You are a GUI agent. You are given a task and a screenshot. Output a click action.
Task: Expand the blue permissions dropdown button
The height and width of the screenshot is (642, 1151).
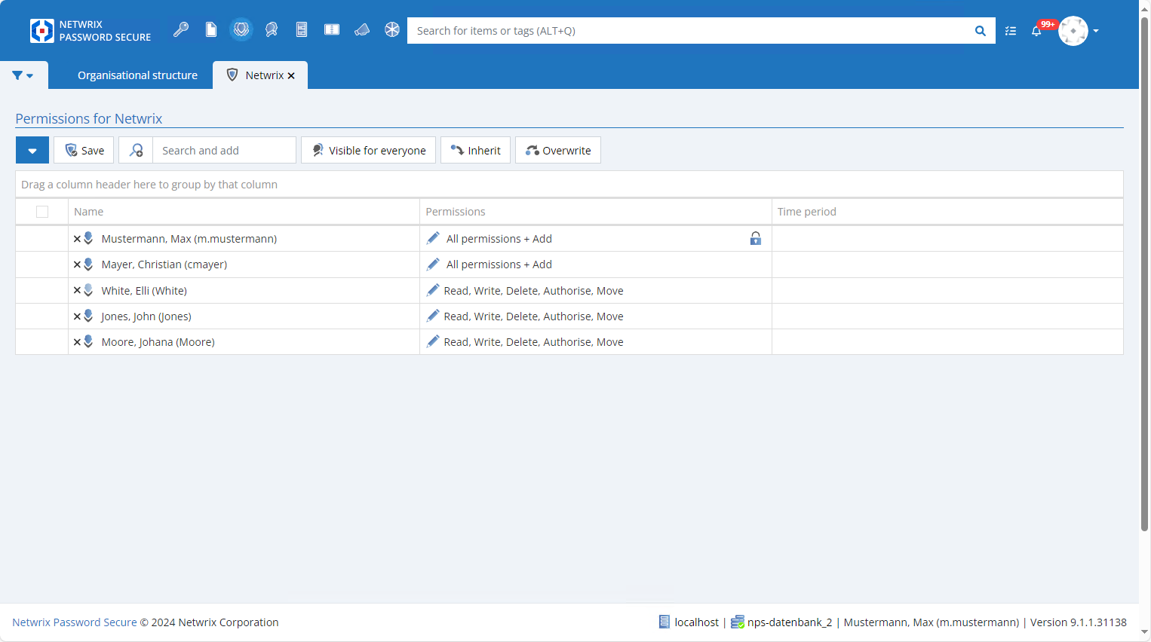[x=32, y=150]
